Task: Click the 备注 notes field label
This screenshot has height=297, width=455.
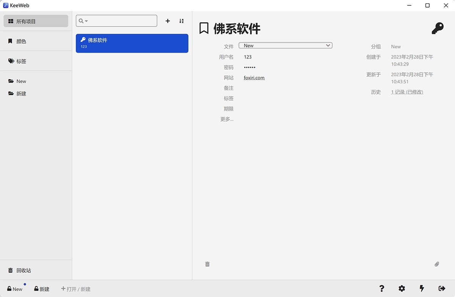Action: 229,88
